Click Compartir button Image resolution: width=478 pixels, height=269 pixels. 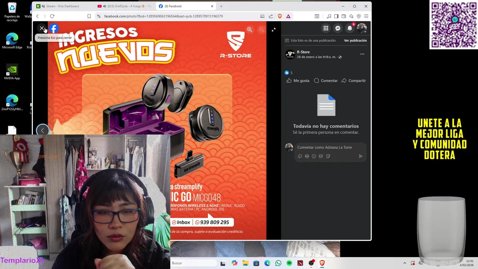coord(354,81)
